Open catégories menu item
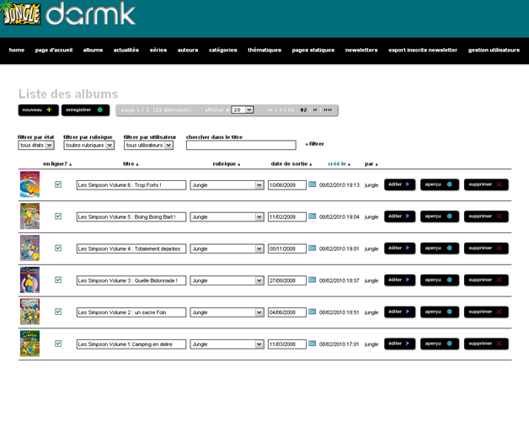 coord(223,50)
